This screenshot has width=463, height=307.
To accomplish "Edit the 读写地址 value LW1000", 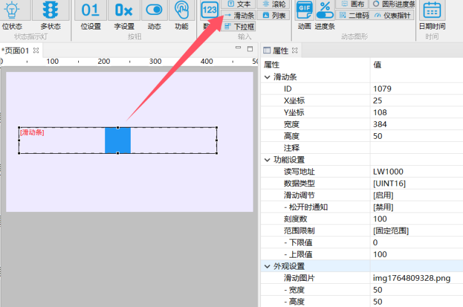I will point(416,171).
